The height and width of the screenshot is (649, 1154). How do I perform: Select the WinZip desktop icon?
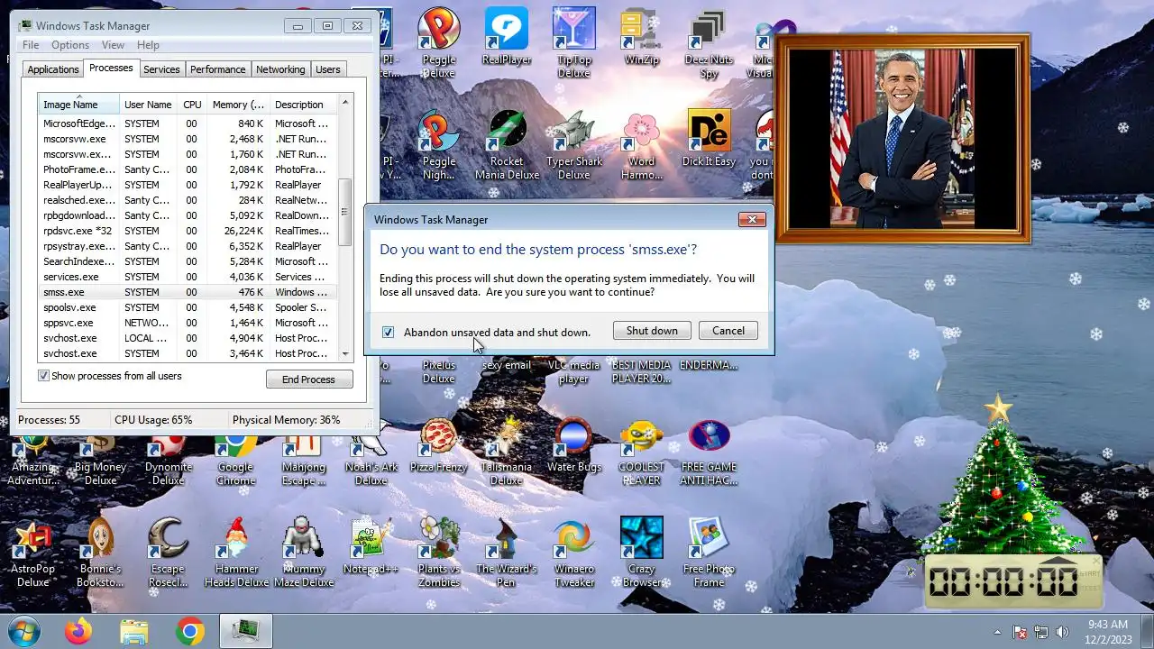tap(642, 36)
